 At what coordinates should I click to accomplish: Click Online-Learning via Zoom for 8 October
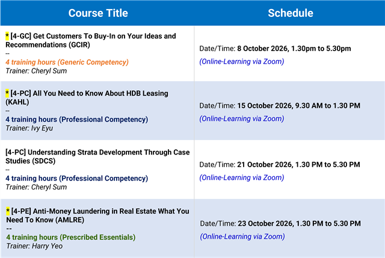click(x=242, y=61)
